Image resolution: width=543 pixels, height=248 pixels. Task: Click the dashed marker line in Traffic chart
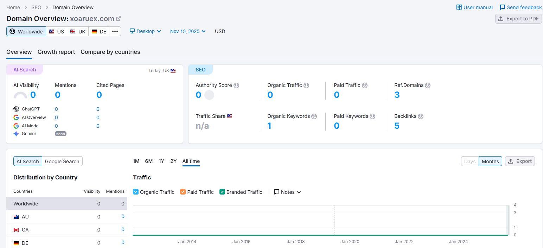click(x=334, y=220)
